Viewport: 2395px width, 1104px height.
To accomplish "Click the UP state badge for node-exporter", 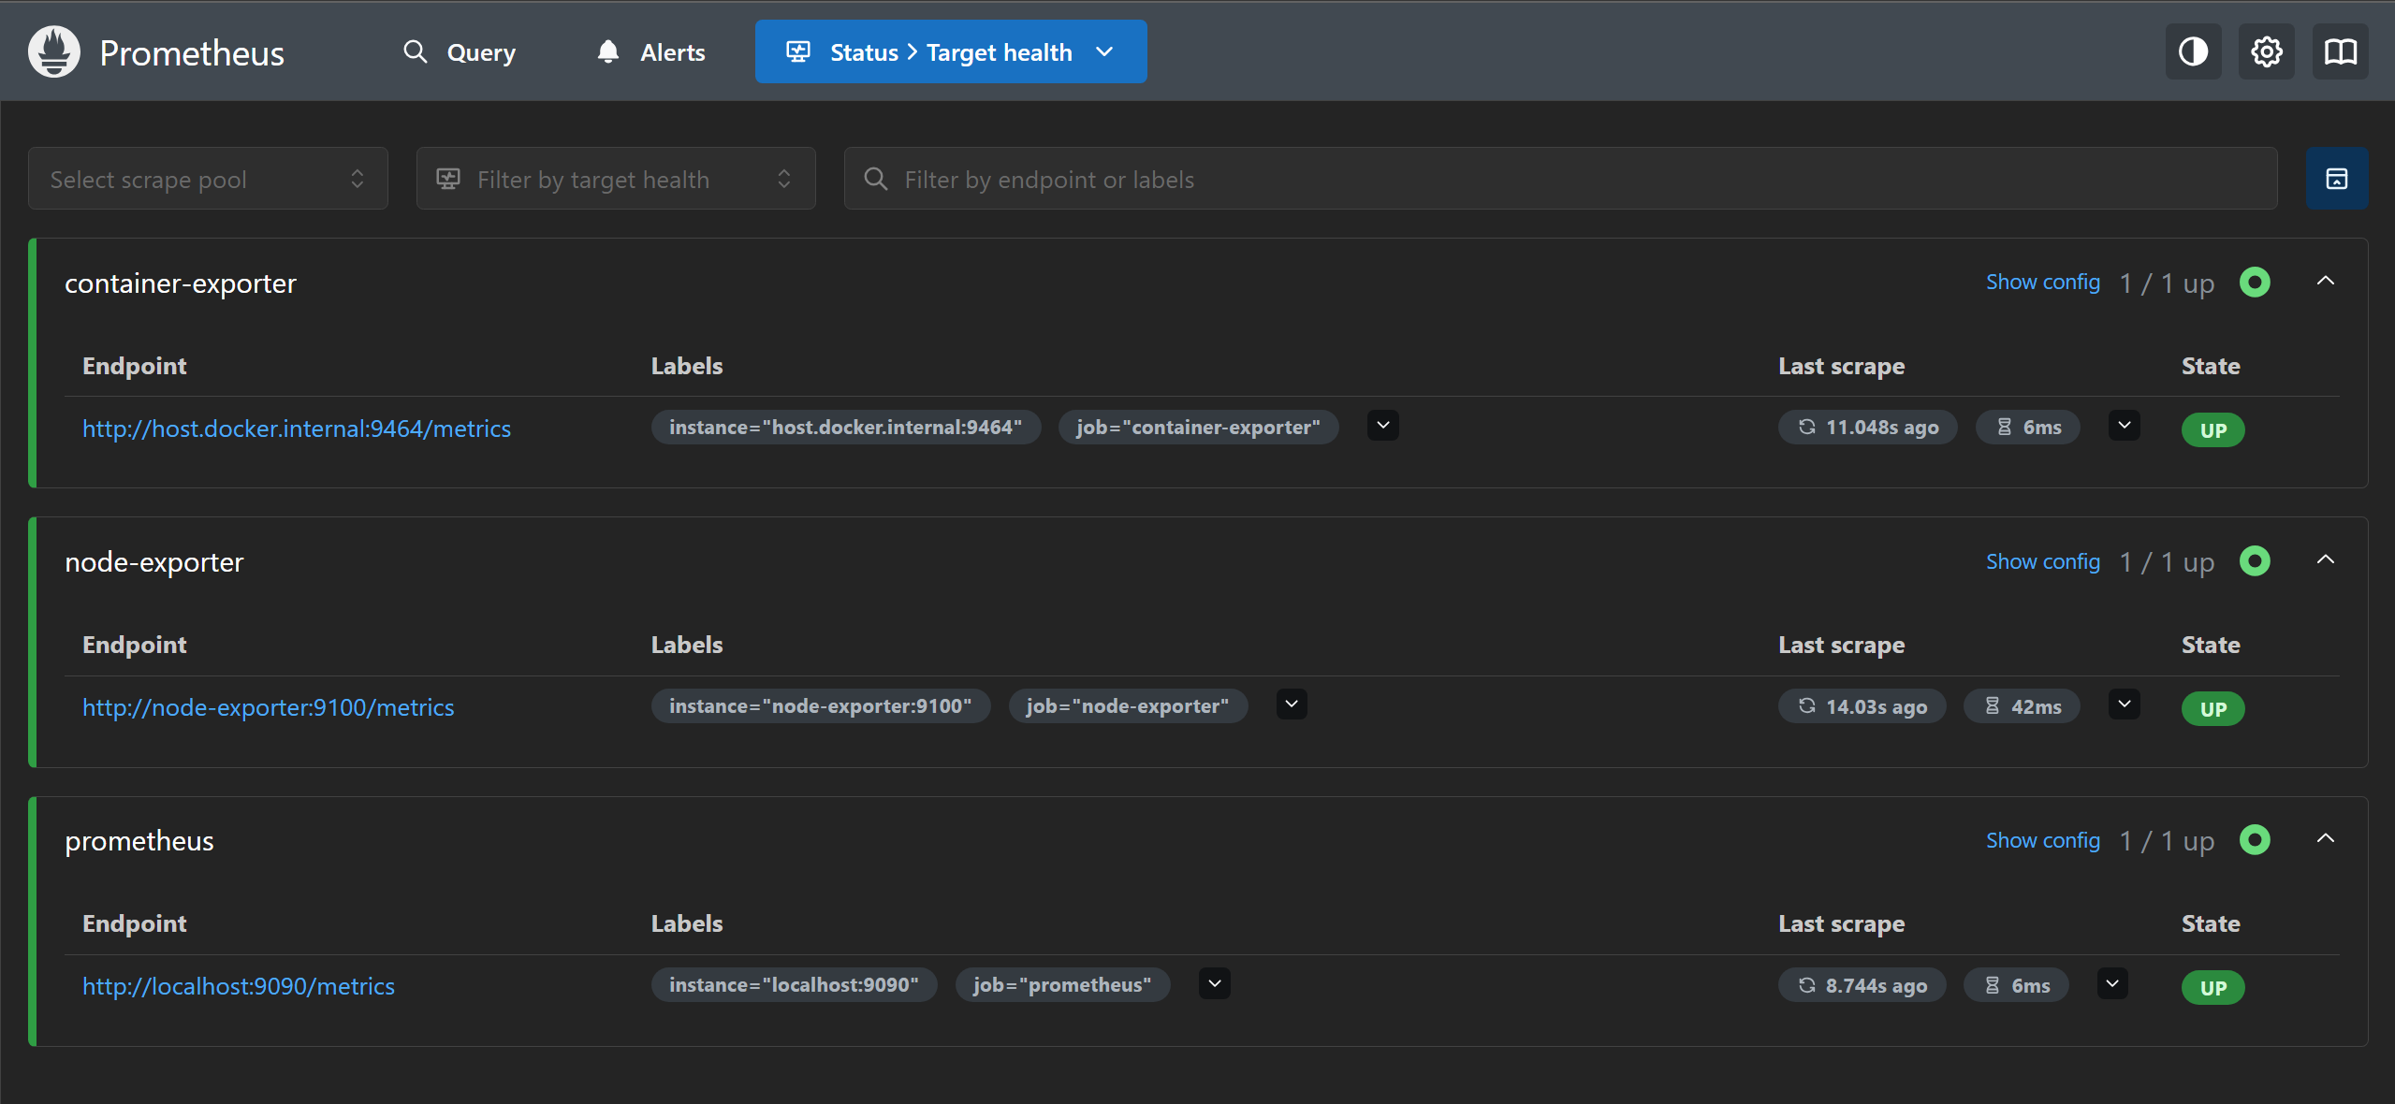I will [2212, 709].
